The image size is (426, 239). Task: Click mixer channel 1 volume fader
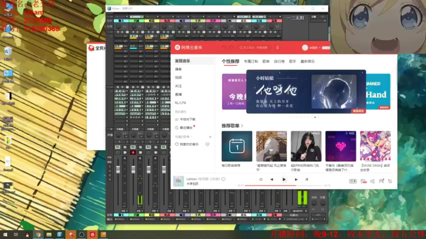[118, 169]
